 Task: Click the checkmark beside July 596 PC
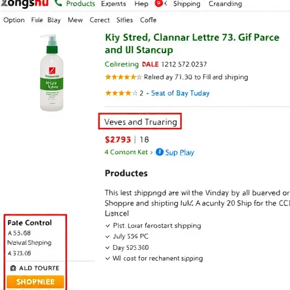click(108, 237)
